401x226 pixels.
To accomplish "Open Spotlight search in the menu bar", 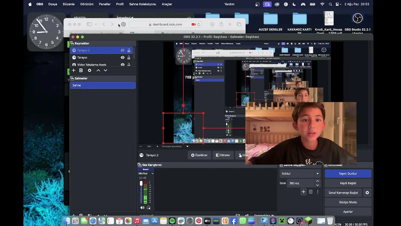I will click(x=331, y=4).
